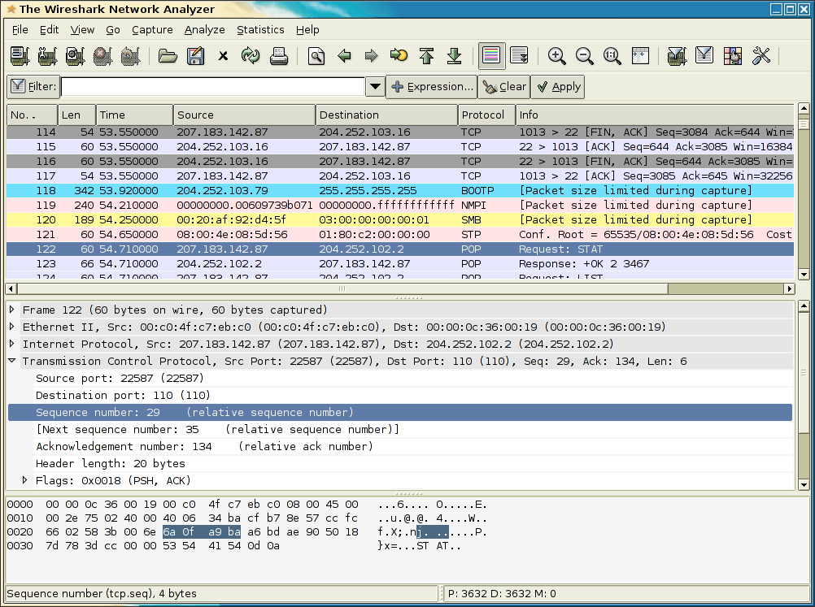Open the filter history dropdown arrow
The height and width of the screenshot is (607, 815).
click(374, 86)
